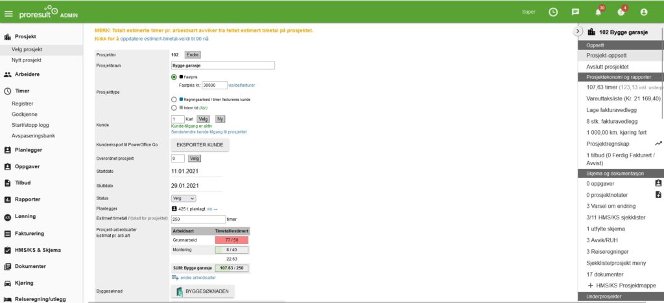Select Intern tid radio button
The height and width of the screenshot is (303, 664).
(174, 108)
